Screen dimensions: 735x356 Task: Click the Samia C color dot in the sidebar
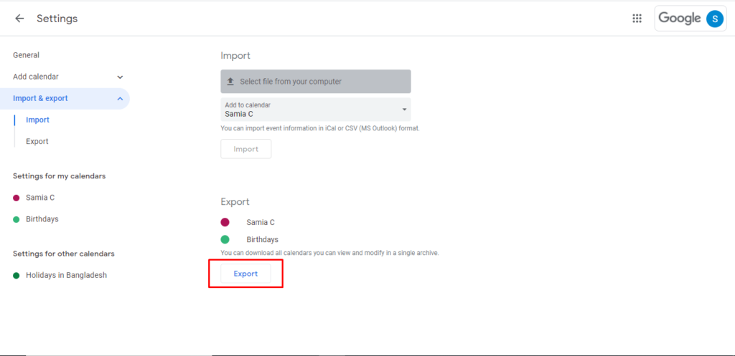coord(17,198)
